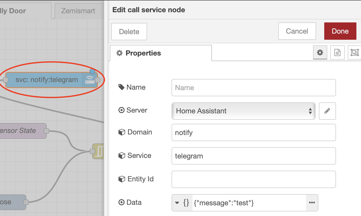Edit Home Assistant server with pencil icon
The width and height of the screenshot is (361, 216).
[327, 111]
